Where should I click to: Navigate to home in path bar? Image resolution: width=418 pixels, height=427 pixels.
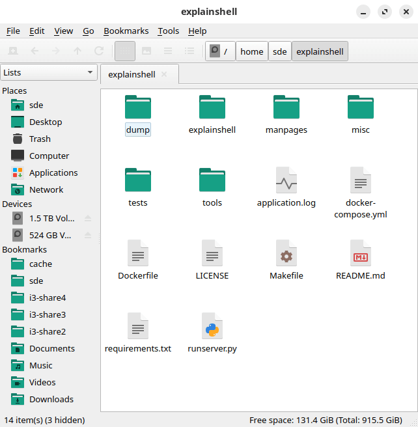click(252, 51)
